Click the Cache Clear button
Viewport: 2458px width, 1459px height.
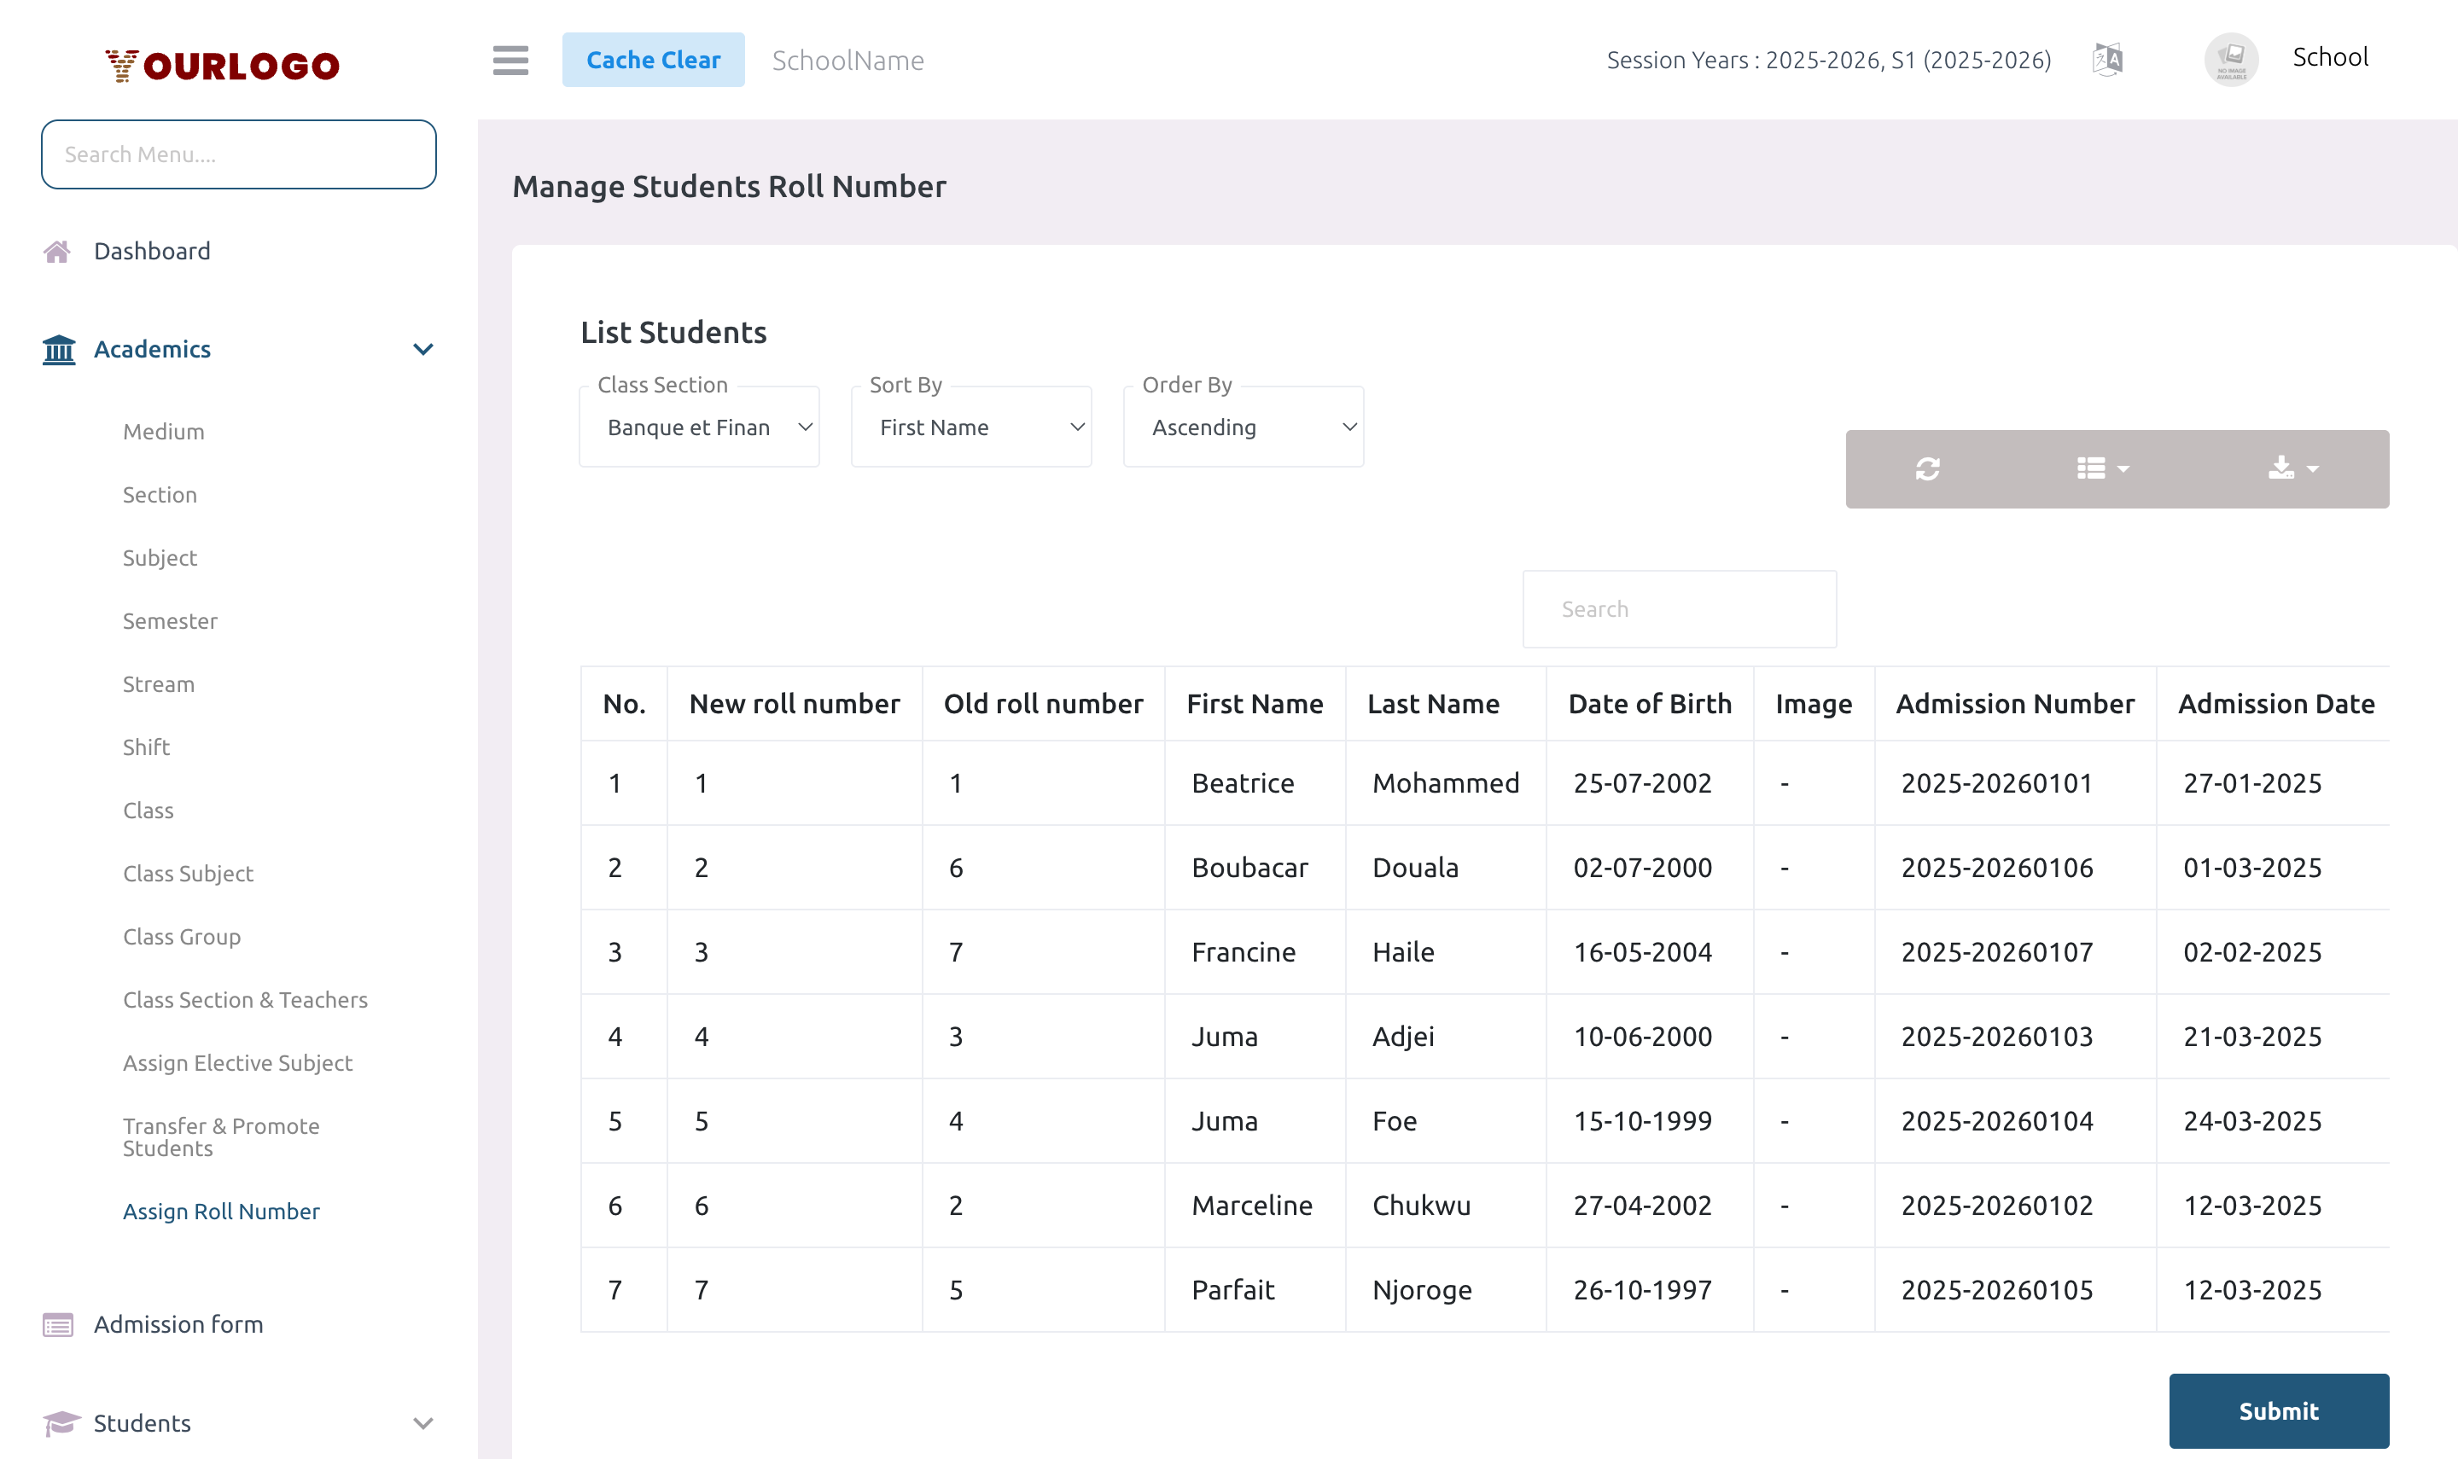(654, 59)
